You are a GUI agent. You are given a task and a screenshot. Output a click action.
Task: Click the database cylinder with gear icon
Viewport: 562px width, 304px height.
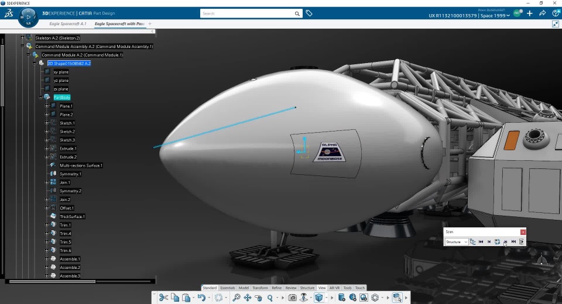tap(341, 297)
